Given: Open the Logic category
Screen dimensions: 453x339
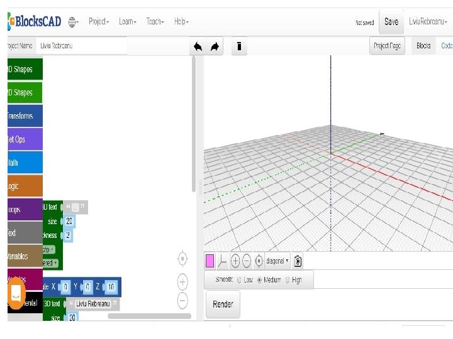Looking at the screenshot, I should tap(25, 186).
